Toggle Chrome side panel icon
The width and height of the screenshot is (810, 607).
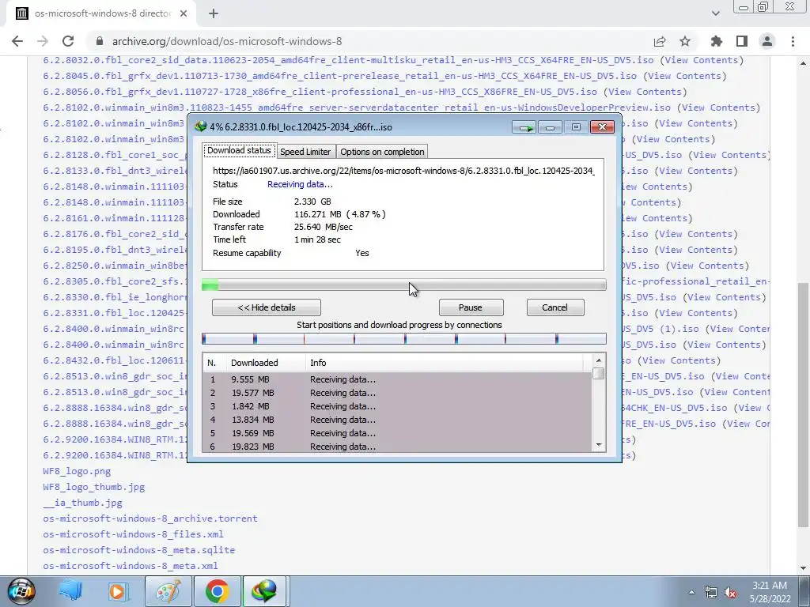click(742, 41)
